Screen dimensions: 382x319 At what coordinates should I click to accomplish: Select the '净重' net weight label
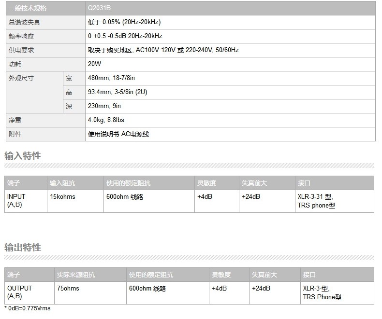(45, 120)
